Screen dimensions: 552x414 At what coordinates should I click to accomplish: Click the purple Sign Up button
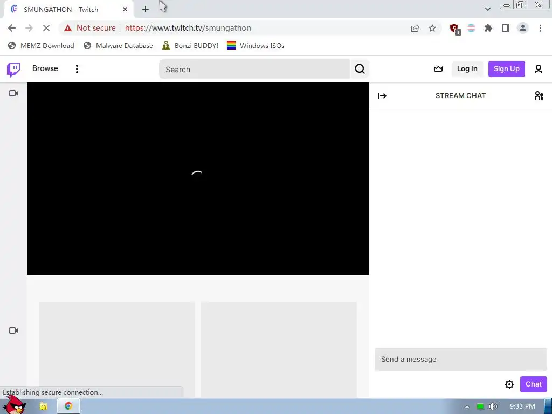tap(506, 69)
